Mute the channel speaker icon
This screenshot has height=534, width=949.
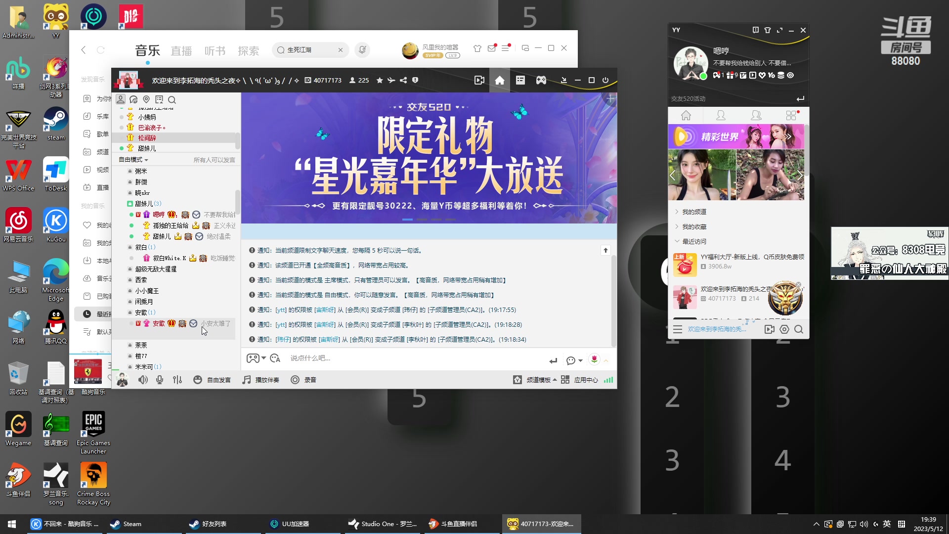coord(143,380)
